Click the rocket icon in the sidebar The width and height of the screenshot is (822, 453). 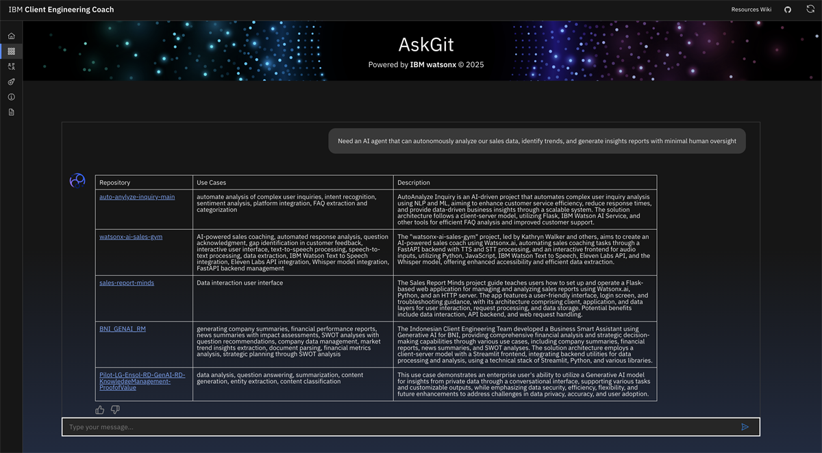(11, 81)
